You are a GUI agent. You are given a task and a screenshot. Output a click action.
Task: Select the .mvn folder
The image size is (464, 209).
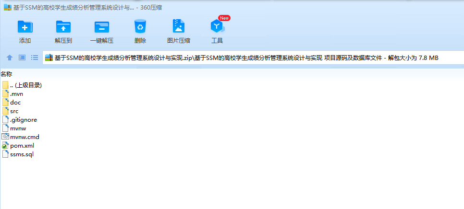click(12, 94)
